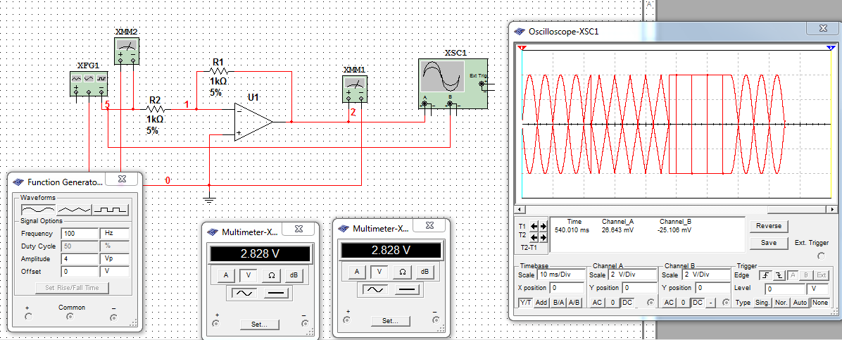
Task: Click the XMM2 multimeter component in schematic
Action: coord(125,51)
